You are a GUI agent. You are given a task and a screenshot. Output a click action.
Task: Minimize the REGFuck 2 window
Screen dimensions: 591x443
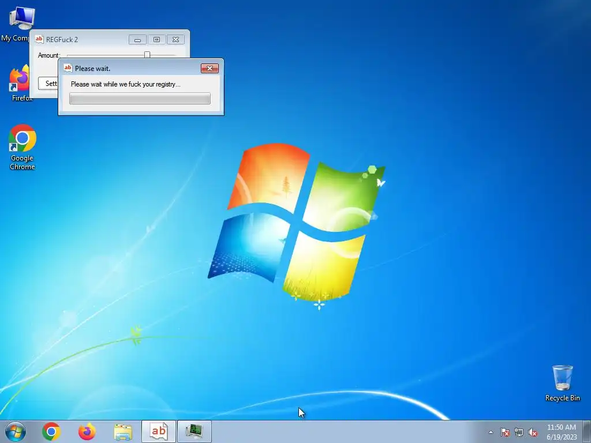[137, 40]
